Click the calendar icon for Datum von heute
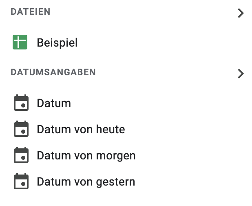252x206 pixels. click(21, 129)
